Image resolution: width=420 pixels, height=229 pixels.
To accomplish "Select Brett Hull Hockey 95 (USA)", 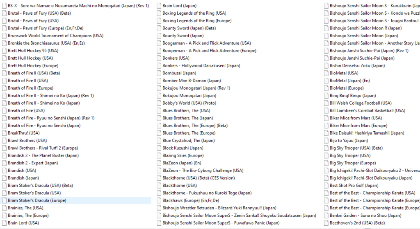I will (x=33, y=51).
